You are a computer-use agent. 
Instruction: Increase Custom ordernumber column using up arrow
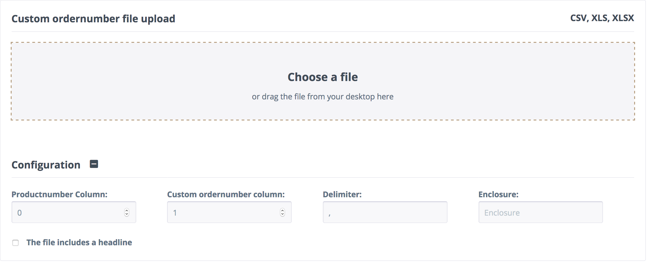pos(282,210)
